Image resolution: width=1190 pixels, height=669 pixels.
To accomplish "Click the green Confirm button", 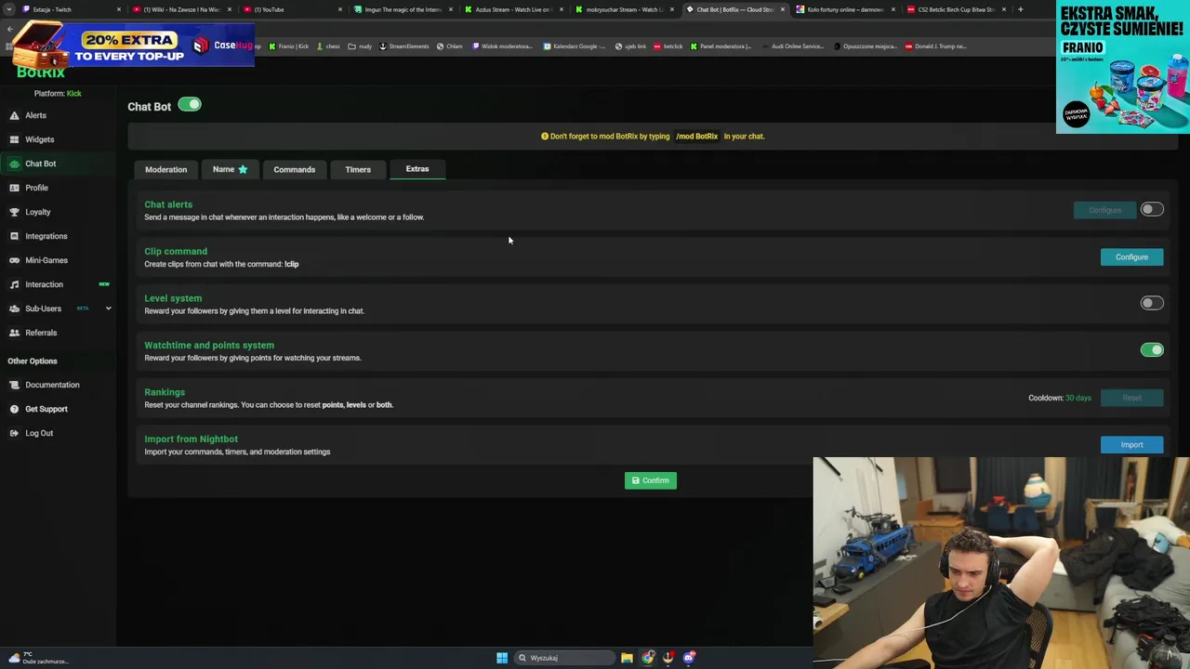I will click(x=651, y=480).
